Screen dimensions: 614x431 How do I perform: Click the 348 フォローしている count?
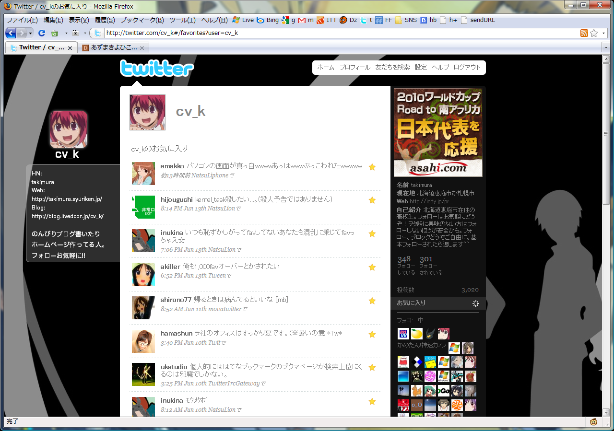(406, 265)
